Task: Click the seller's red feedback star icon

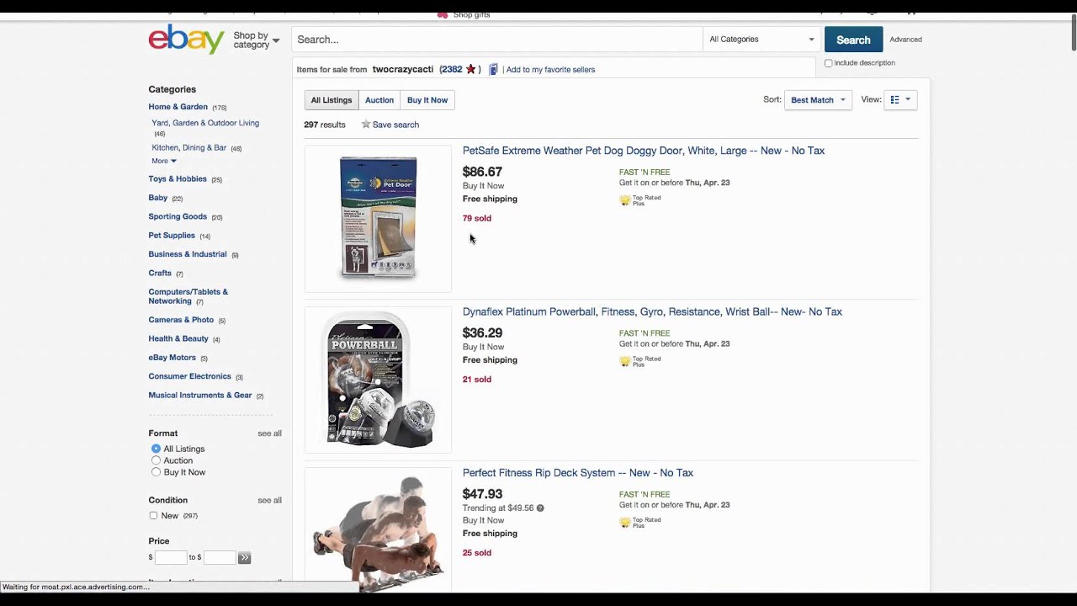Action: [x=470, y=70]
